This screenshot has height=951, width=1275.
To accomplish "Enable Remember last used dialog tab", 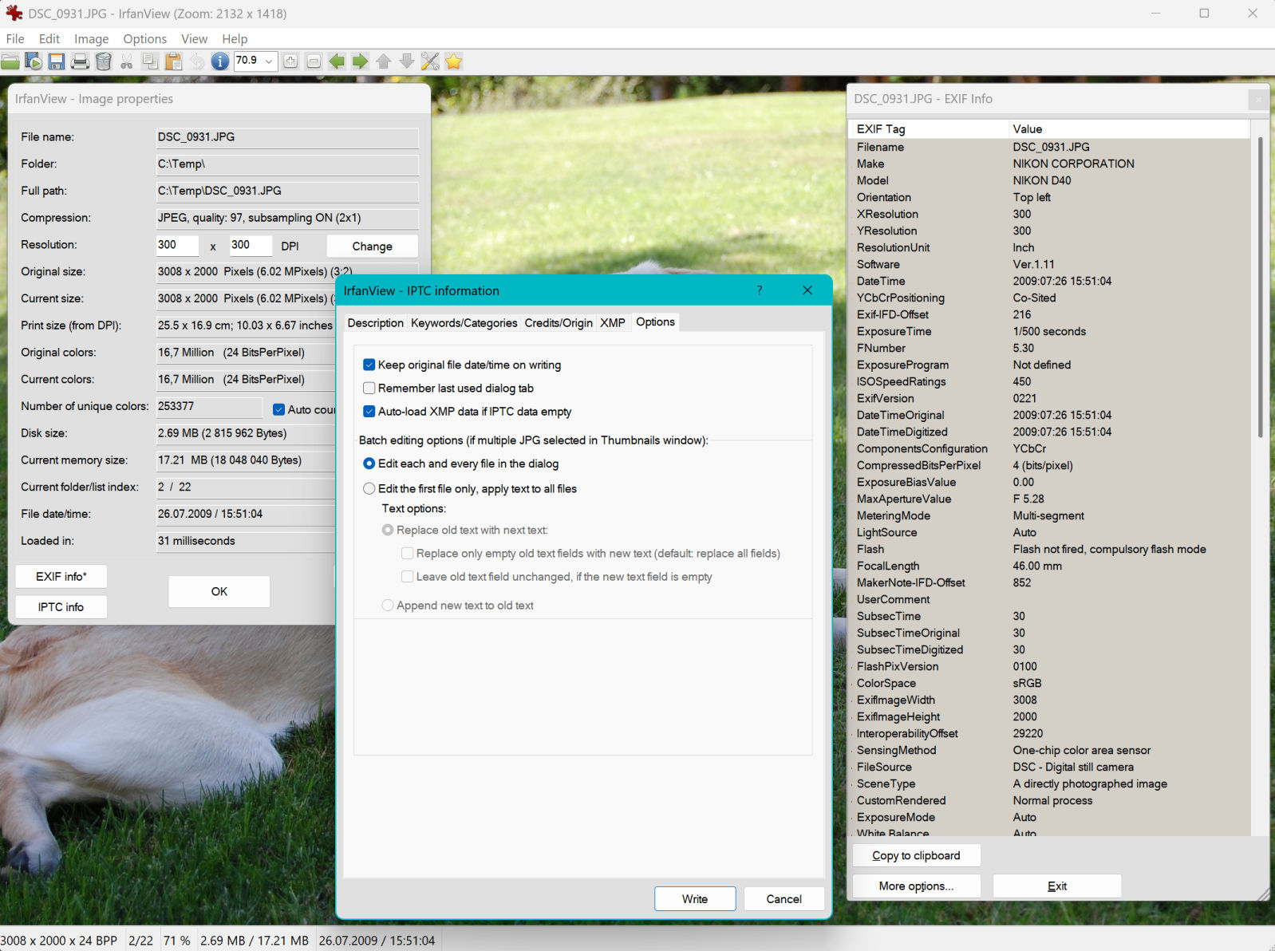I will point(369,389).
